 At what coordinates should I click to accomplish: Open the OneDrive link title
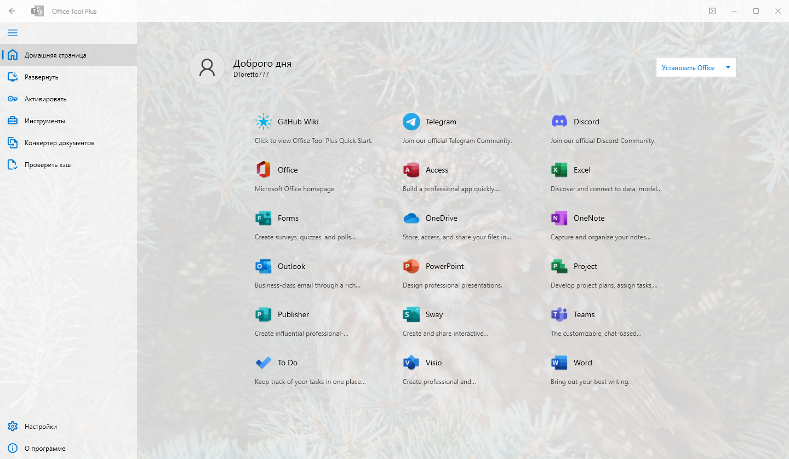click(442, 218)
